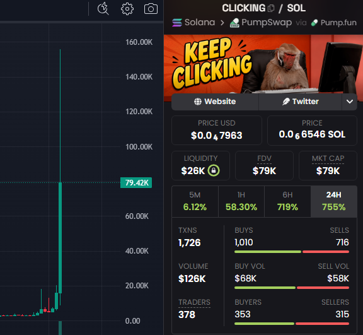The image size is (363, 335).
Task: Click the TRADERS label
Action: (x=194, y=302)
